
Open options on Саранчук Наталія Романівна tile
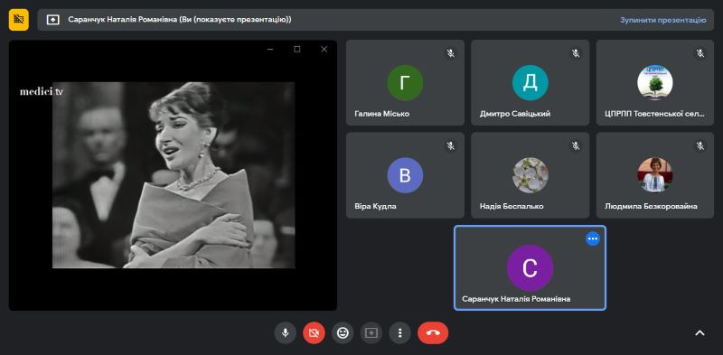(x=593, y=238)
